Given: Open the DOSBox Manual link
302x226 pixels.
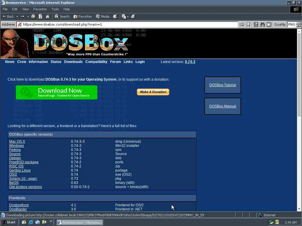Looking at the screenshot, I should click(222, 106).
